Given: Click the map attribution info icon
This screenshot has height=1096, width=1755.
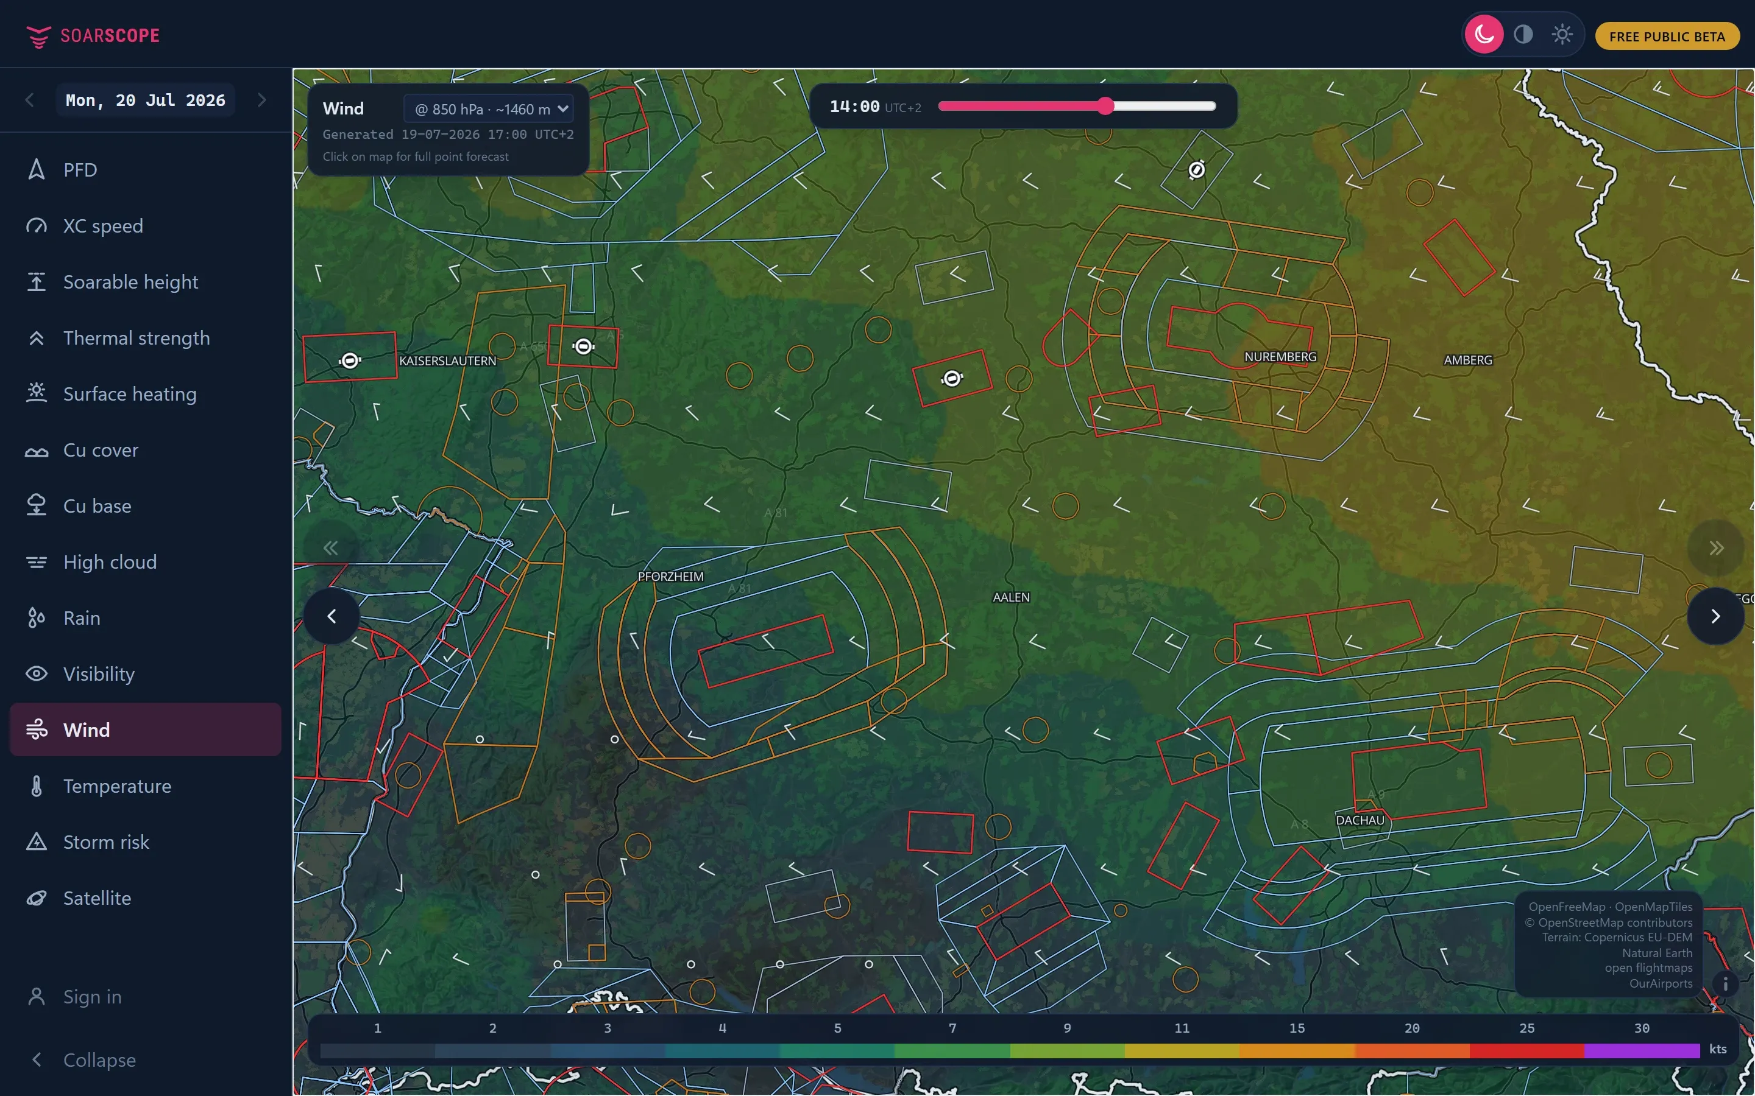Looking at the screenshot, I should 1725,983.
